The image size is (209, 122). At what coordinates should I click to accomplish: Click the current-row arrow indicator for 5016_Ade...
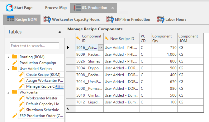pyautogui.click(x=68, y=47)
